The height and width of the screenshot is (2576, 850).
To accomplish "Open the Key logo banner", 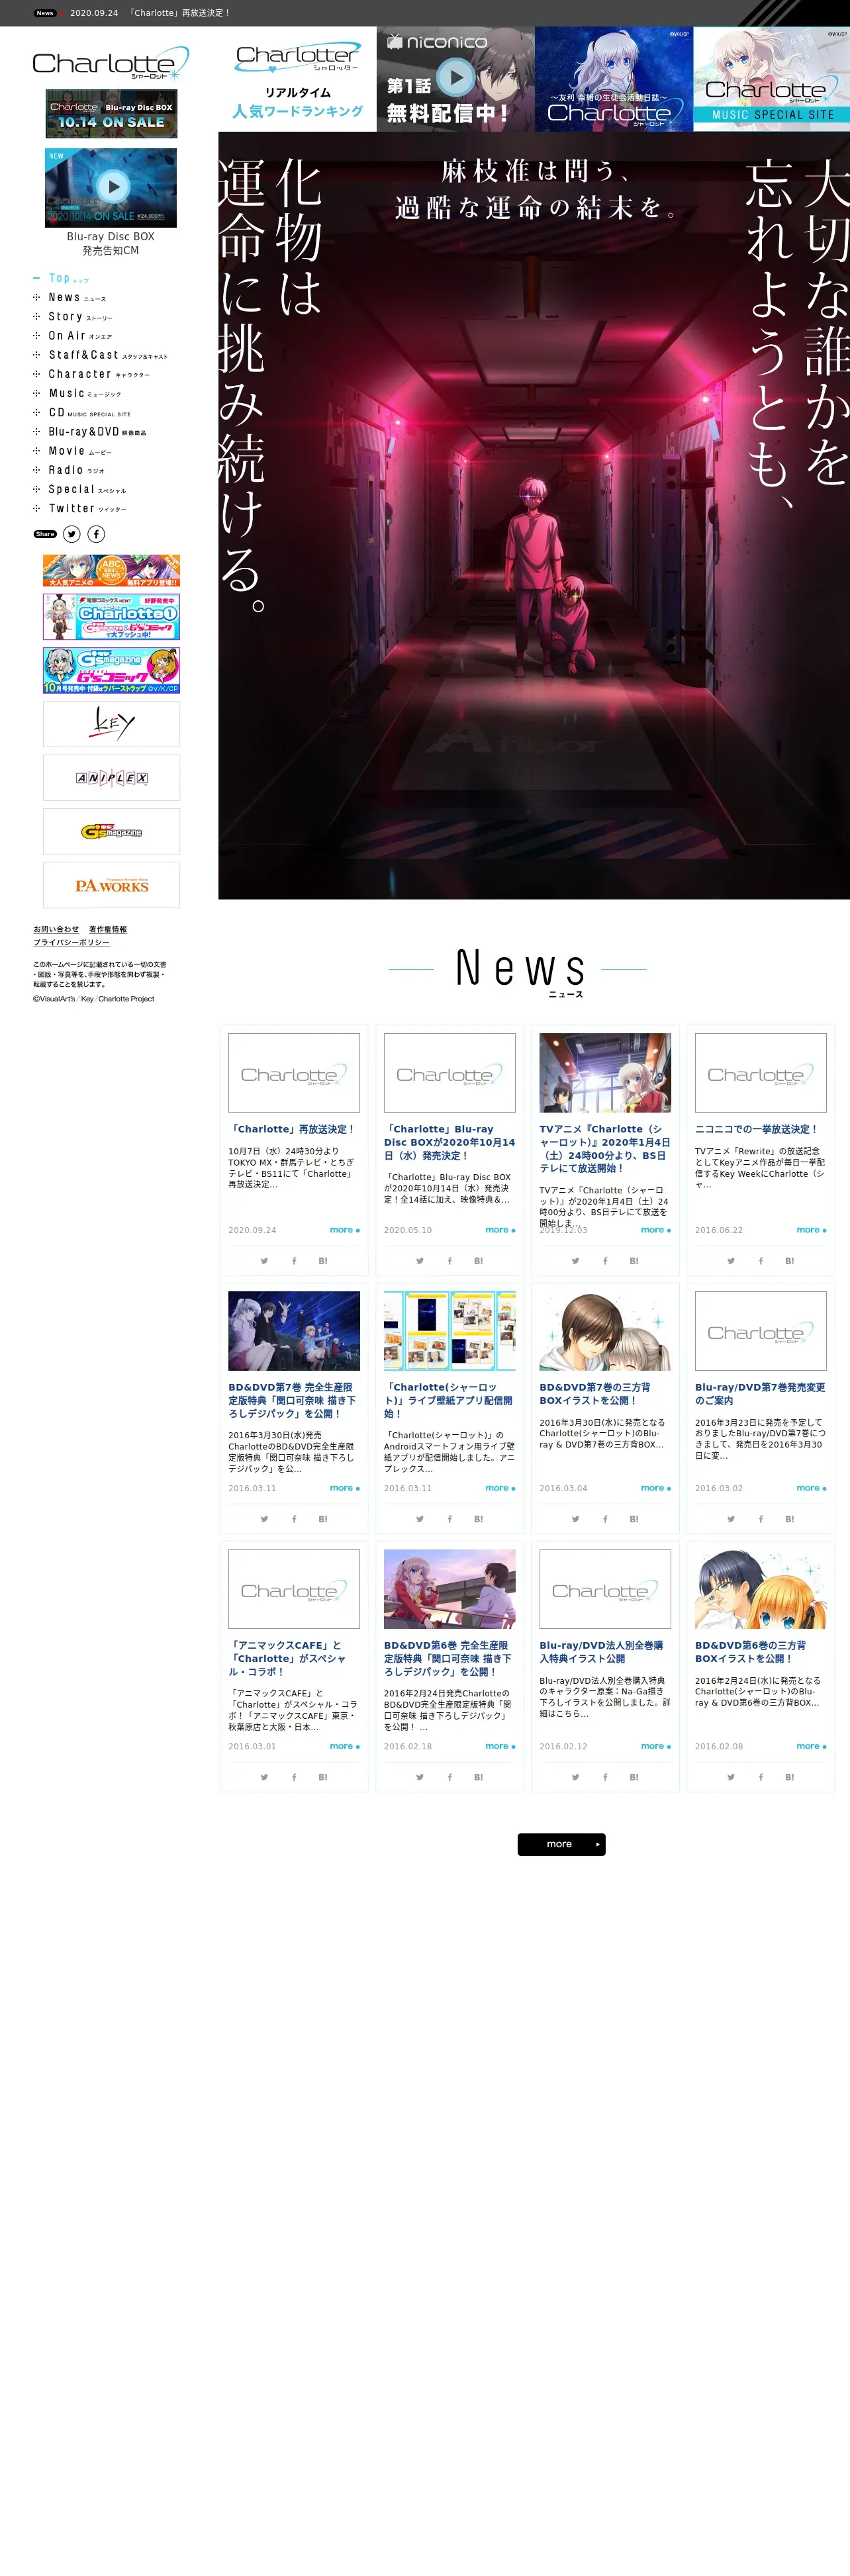I will [111, 723].
